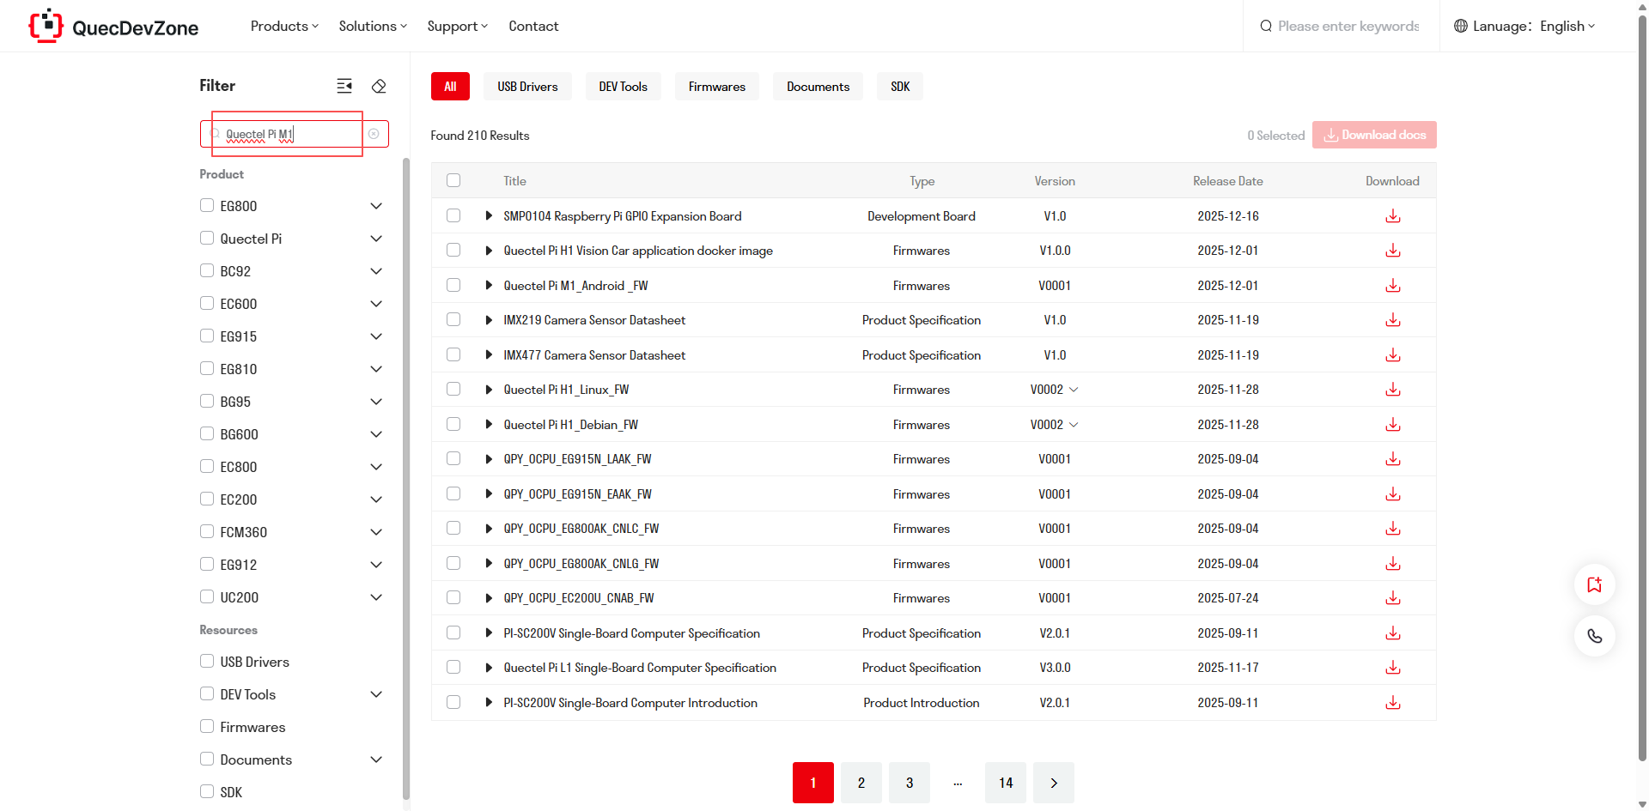This screenshot has height=811, width=1649.
Task: Open version dropdown for Quectel Pi H1_Linux_FW
Action: (x=1074, y=390)
